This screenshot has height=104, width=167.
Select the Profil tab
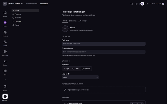click(x=65, y=21)
